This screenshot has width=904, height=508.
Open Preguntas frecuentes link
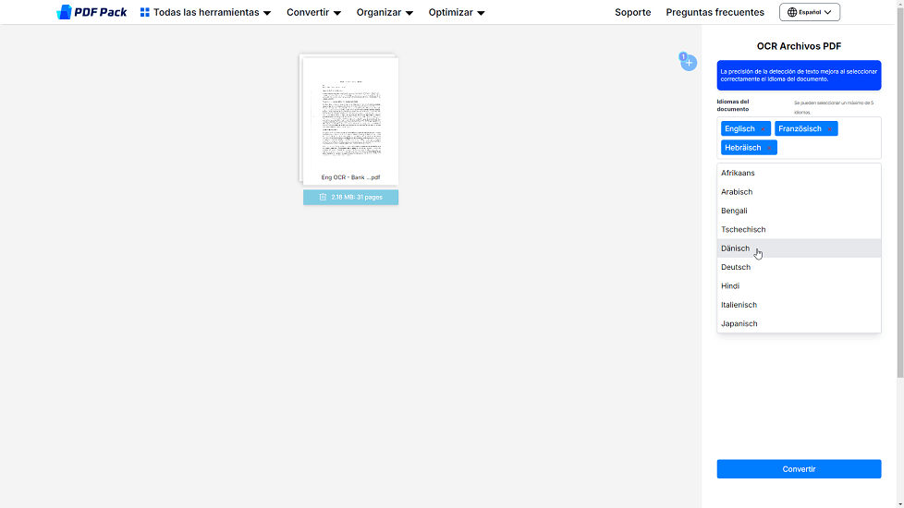715,13
